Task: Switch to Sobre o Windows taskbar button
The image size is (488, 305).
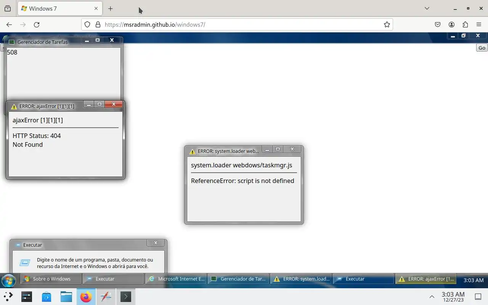Action: click(x=51, y=279)
